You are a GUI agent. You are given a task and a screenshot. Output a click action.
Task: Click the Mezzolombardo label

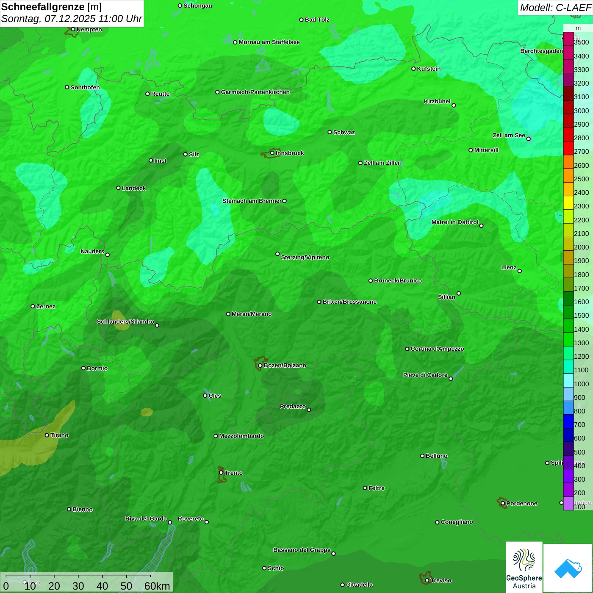pyautogui.click(x=242, y=436)
